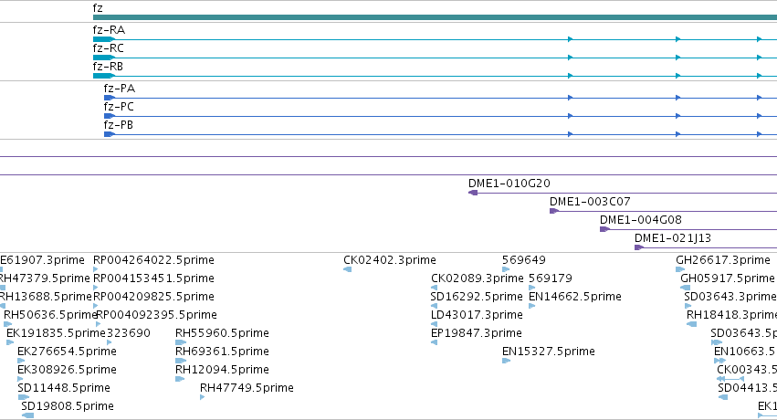The width and height of the screenshot is (777, 420).
Task: Click the DME1-010G20 clone arrow
Action: (x=473, y=193)
